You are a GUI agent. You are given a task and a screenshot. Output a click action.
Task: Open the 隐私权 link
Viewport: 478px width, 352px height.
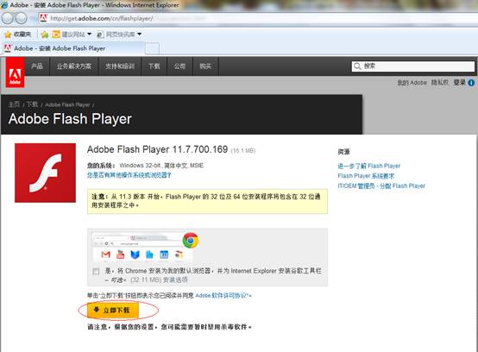[x=440, y=83]
